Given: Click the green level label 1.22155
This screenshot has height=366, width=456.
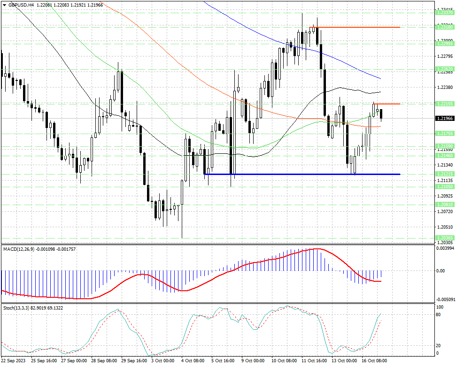Looking at the screenshot, I should pyautogui.click(x=445, y=104).
